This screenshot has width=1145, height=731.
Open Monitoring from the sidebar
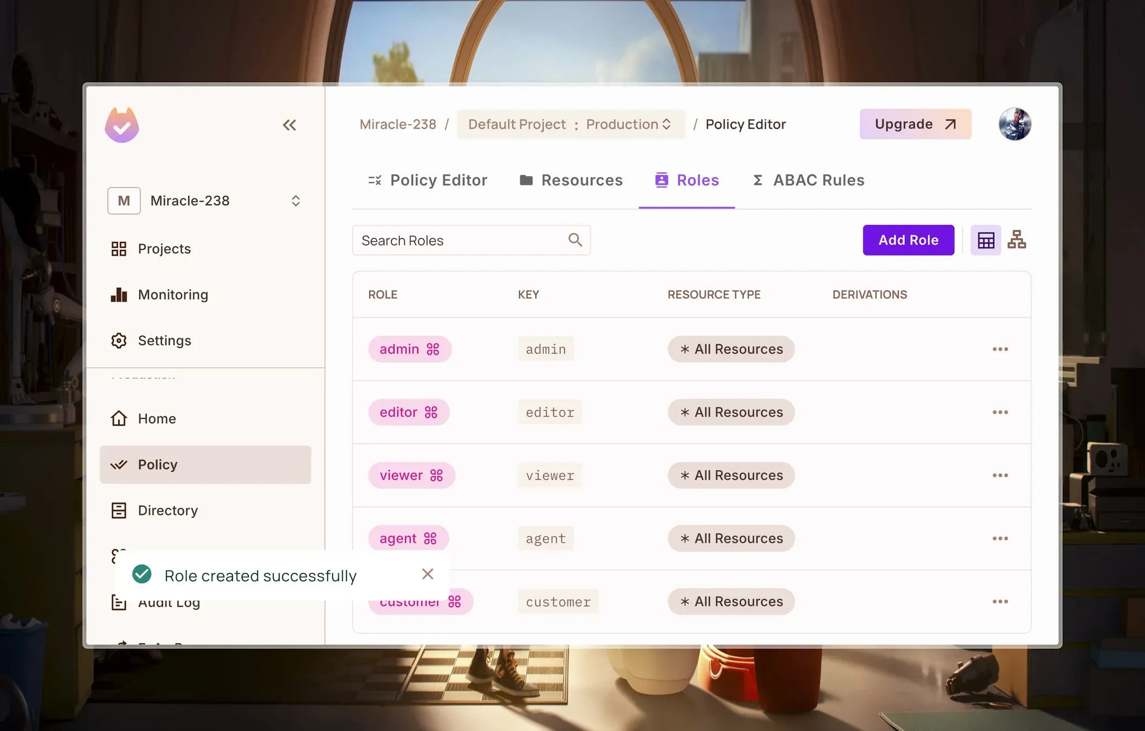click(173, 295)
